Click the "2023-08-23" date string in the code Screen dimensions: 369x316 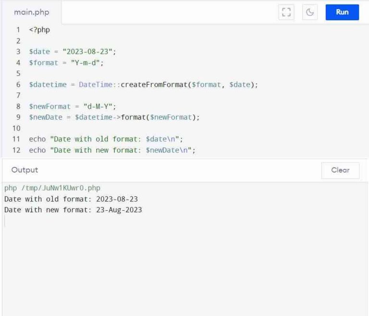[89, 51]
